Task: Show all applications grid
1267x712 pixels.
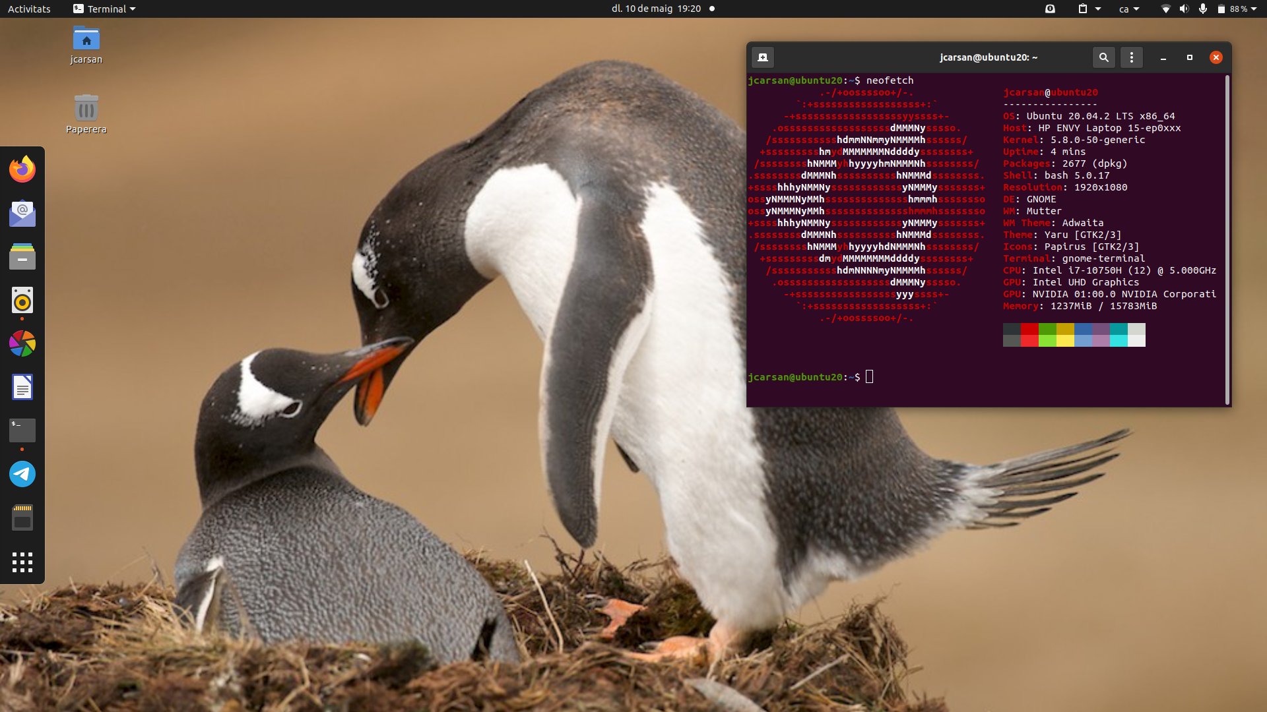Action: coord(22,562)
